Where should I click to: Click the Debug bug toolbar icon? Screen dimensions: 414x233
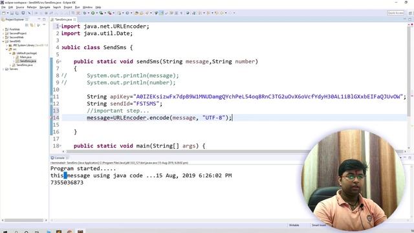click(x=85, y=13)
